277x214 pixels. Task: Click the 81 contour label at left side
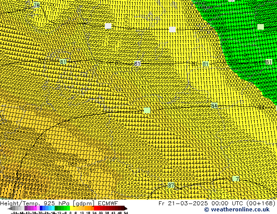tap(63, 63)
